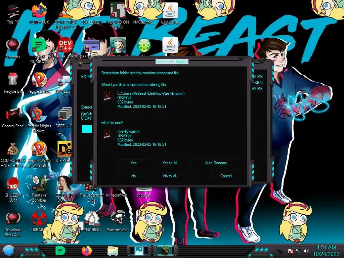Open the clock showing 4:51 AM
This screenshot has width=344, height=258.
326,251
